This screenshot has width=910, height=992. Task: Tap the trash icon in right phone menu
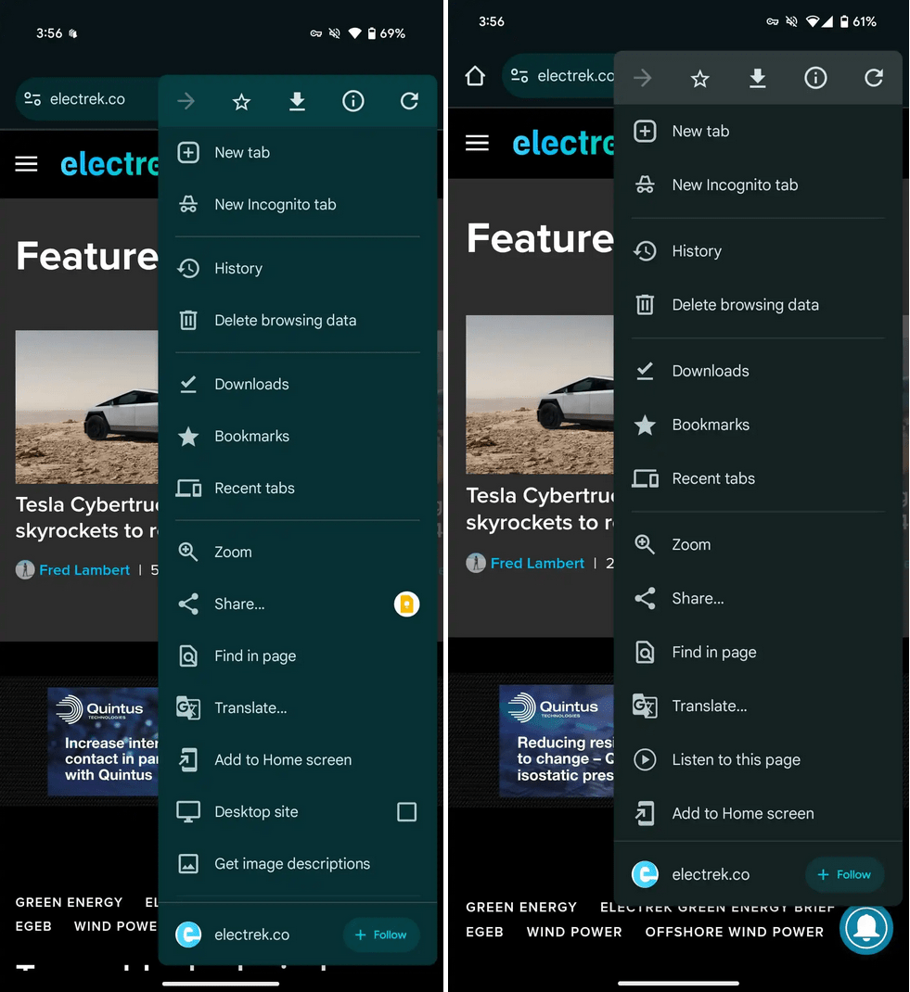[x=645, y=305]
